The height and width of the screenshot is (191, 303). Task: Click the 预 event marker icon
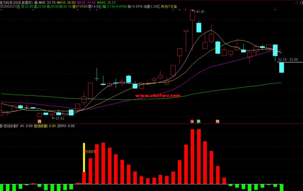39,121
